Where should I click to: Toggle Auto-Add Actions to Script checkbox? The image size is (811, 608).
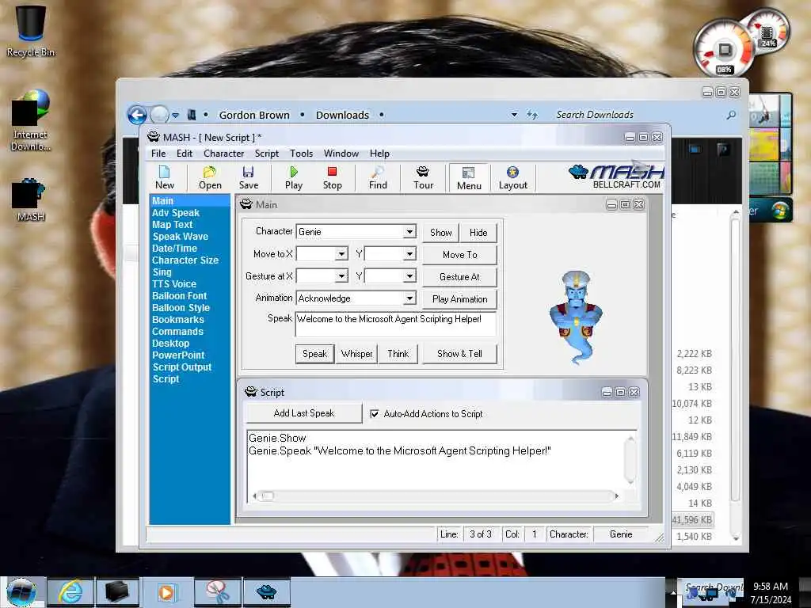(375, 413)
